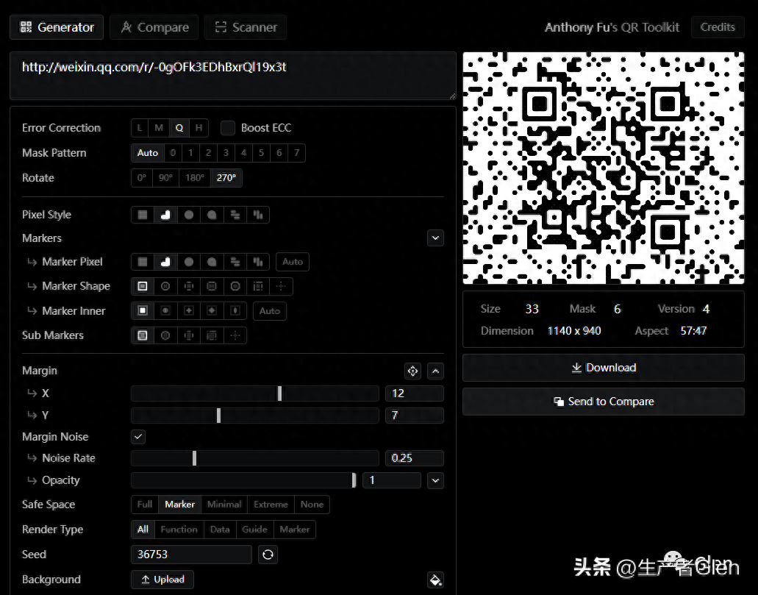The image size is (758, 595).
Task: Select the eye Marker Inner icon
Action: tap(235, 310)
